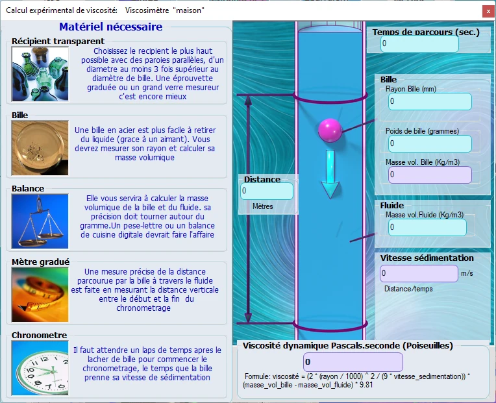496x403 pixels.
Task: Click the 'Temps de parcours (sec.)' label
Action: [426, 32]
